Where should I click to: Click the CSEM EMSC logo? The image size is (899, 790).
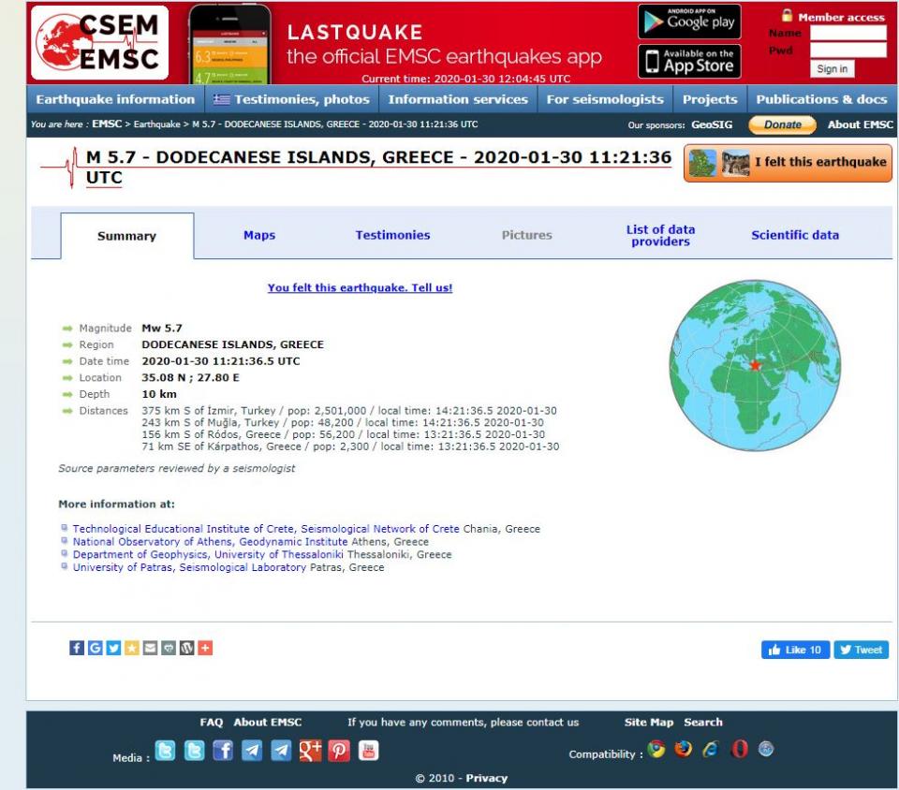click(x=100, y=42)
